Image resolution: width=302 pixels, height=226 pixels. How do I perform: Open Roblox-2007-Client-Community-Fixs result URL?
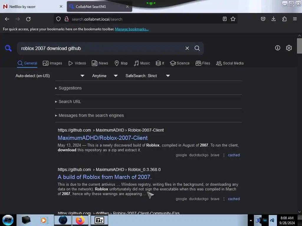pyautogui.click(x=119, y=213)
